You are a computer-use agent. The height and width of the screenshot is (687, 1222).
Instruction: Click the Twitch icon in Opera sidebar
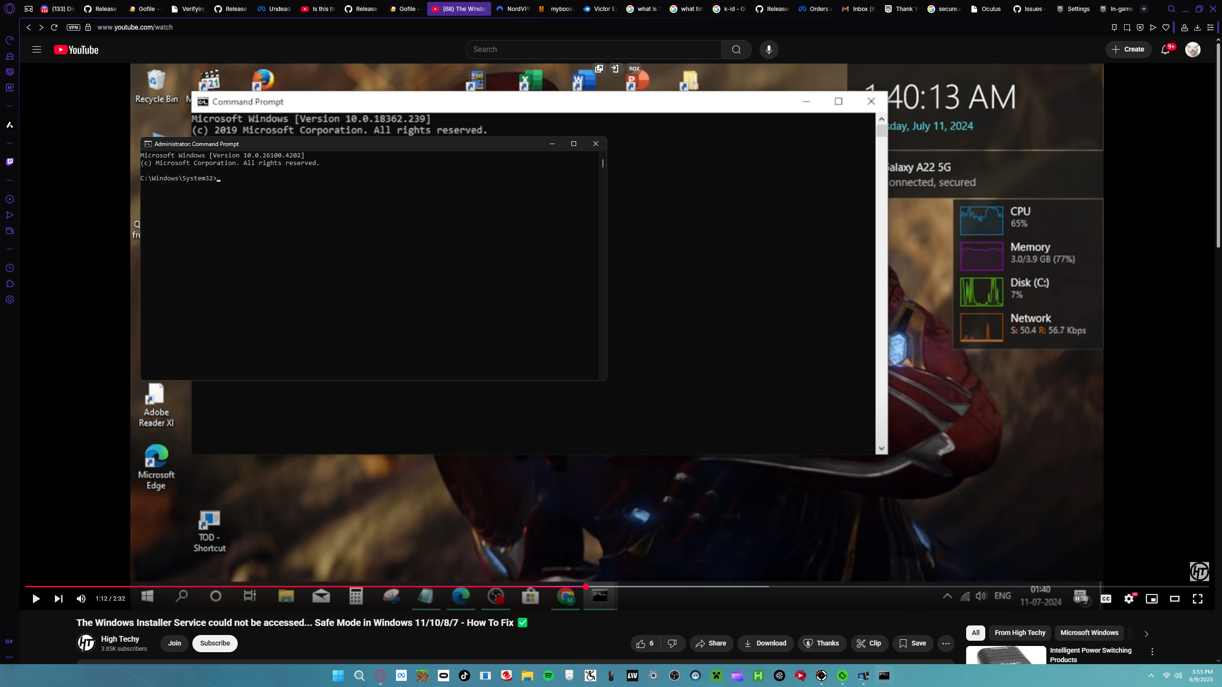point(10,162)
